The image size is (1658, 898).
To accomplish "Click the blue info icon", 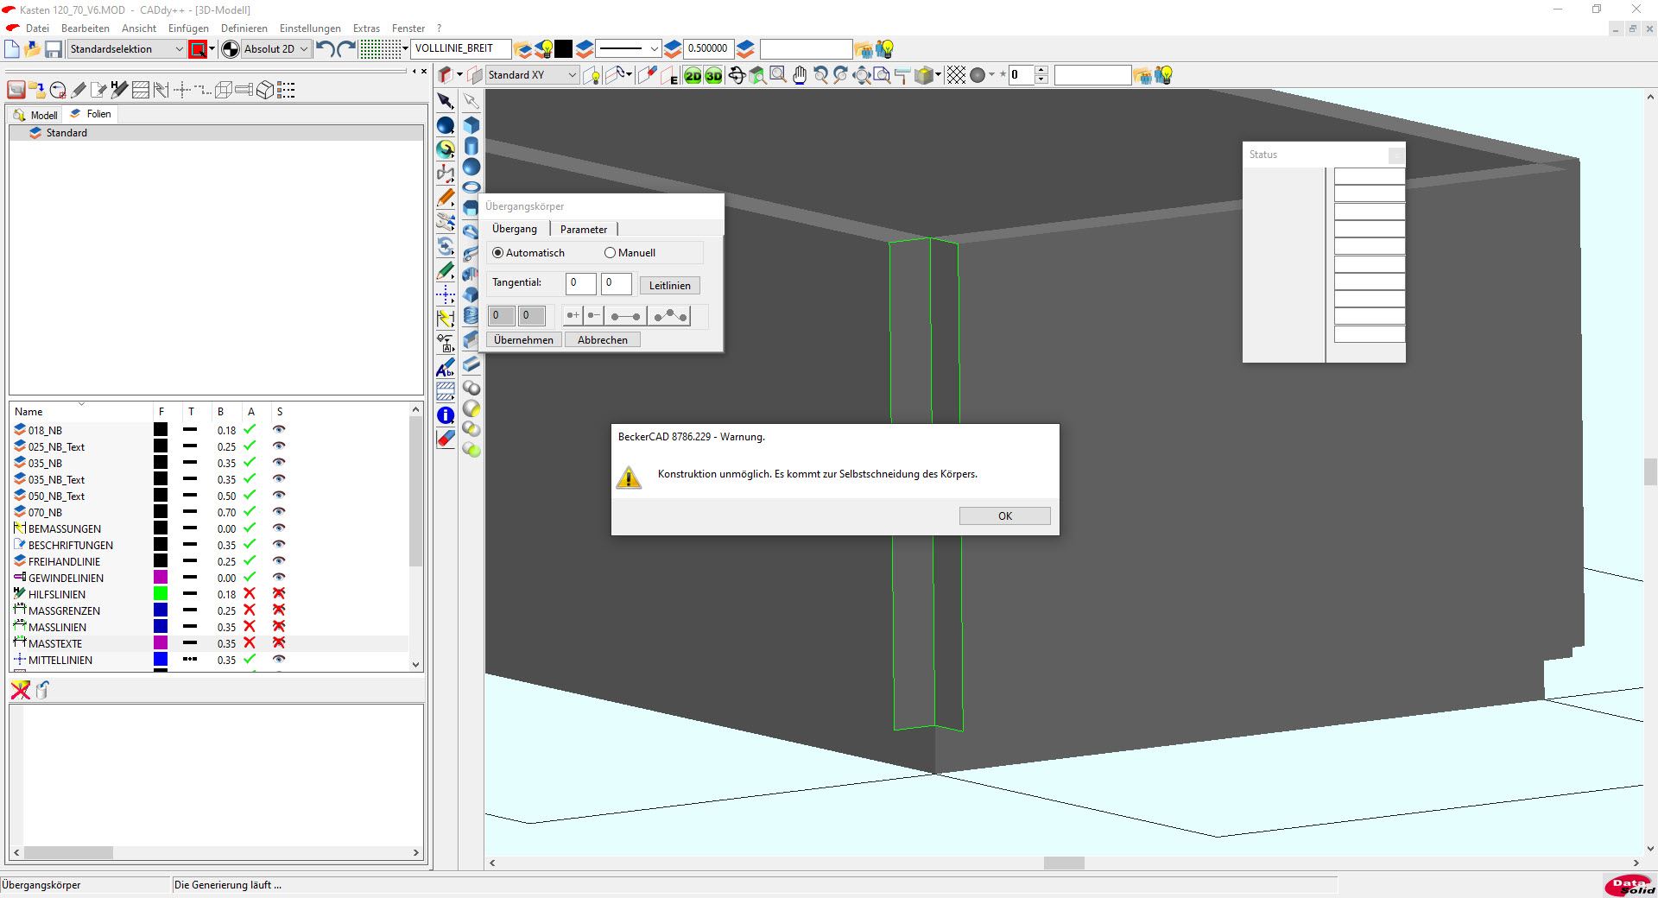I will [x=446, y=415].
